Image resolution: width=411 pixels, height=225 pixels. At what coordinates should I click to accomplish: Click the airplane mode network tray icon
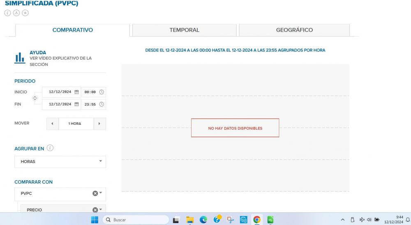(x=362, y=220)
